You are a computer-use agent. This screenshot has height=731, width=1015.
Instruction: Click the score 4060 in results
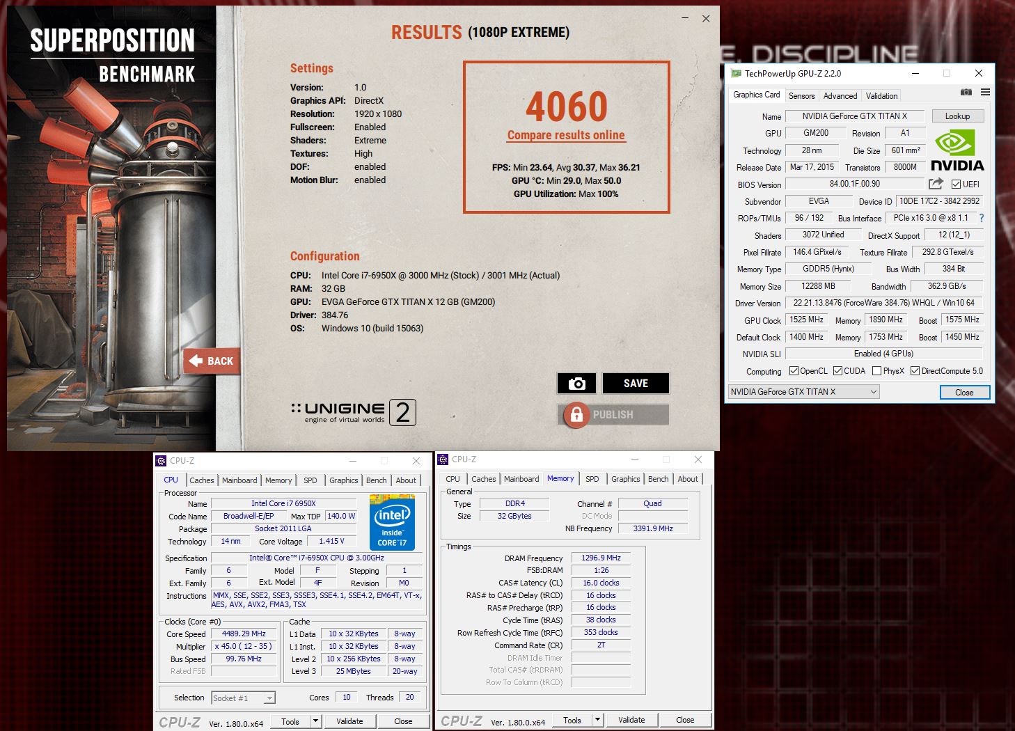tap(567, 106)
